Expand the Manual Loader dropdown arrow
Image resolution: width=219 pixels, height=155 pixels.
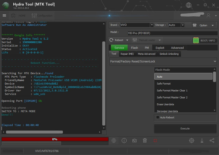click(160, 40)
